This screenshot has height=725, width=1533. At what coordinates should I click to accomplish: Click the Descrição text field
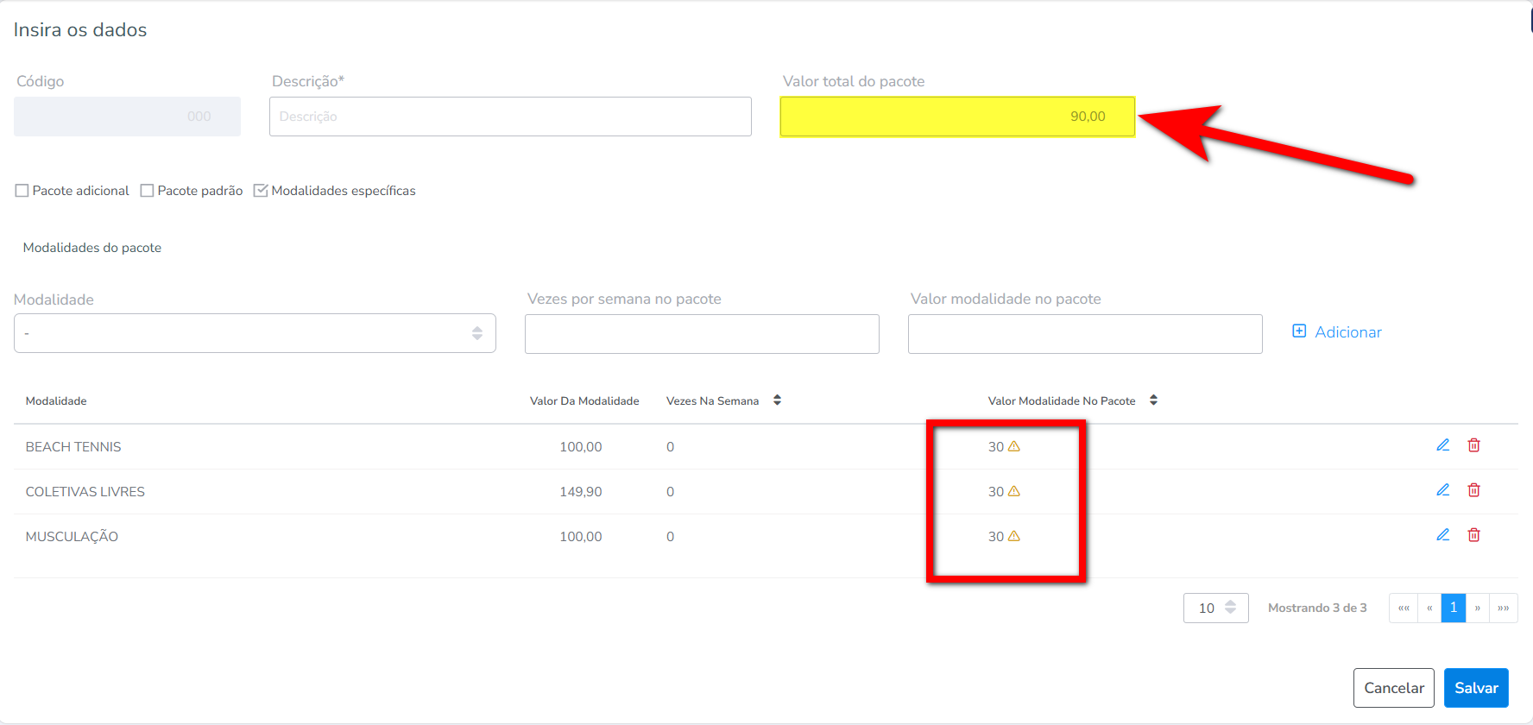pos(510,117)
